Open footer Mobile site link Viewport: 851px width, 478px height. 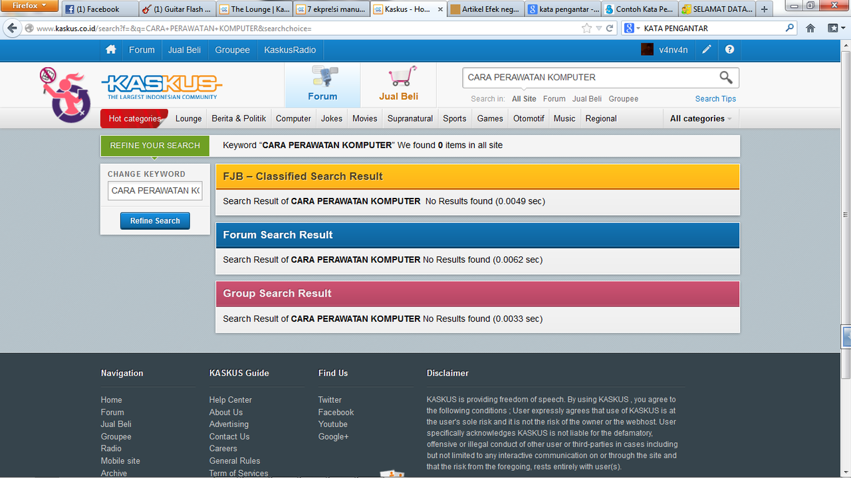[120, 461]
